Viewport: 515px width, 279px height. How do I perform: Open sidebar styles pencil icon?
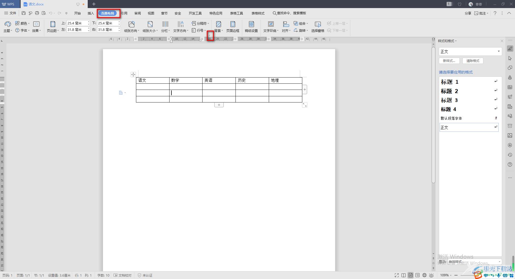coord(510,49)
